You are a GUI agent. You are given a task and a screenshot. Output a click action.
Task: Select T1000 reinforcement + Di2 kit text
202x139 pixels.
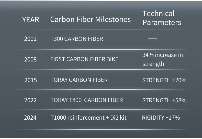coord(88,118)
